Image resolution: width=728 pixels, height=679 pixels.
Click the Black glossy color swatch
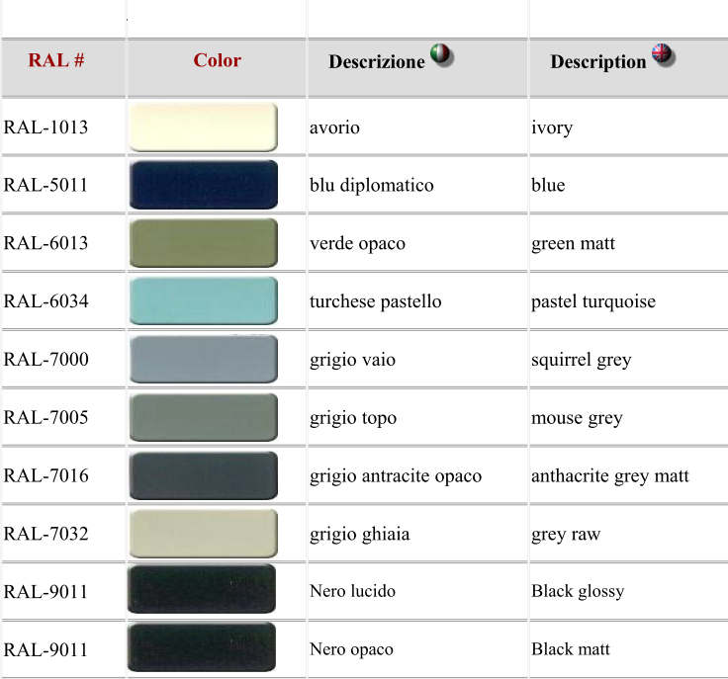202,590
